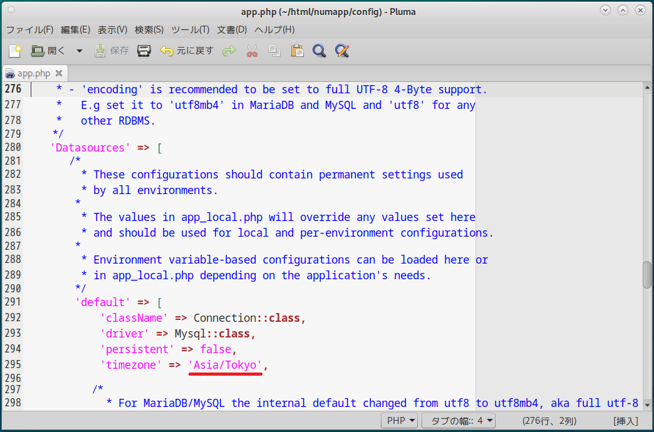
Task: Open the タブの幅 tab width dropdown
Action: coord(459,421)
